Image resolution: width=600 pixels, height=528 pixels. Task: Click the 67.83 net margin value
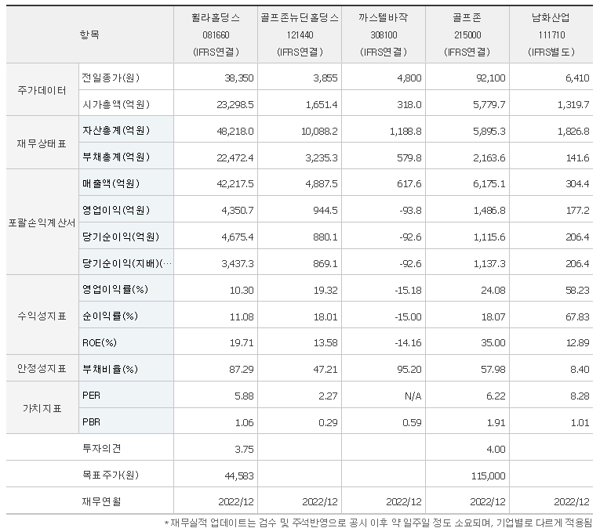(577, 316)
